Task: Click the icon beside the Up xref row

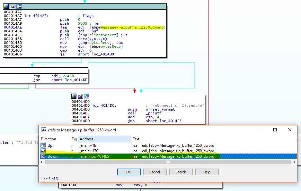Action: (43, 145)
